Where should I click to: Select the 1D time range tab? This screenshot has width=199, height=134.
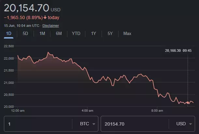[9, 33]
